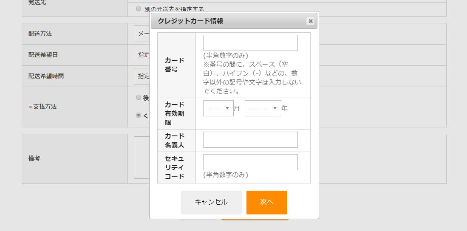This screenshot has height=231, width=467.
Task: Click the カード有効期限 row label
Action: [x=175, y=113]
